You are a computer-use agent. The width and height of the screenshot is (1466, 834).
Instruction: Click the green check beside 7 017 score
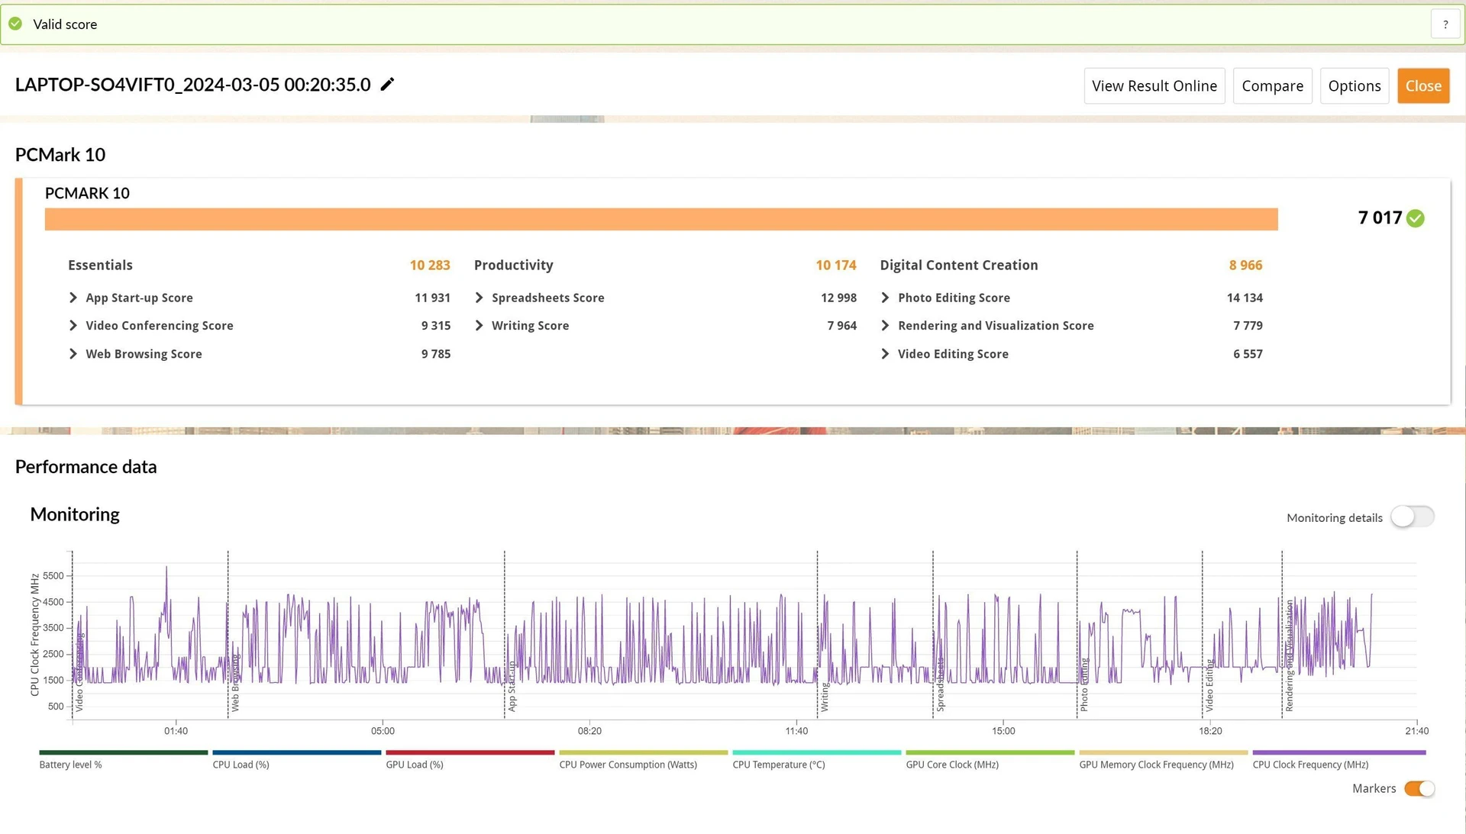1415,218
